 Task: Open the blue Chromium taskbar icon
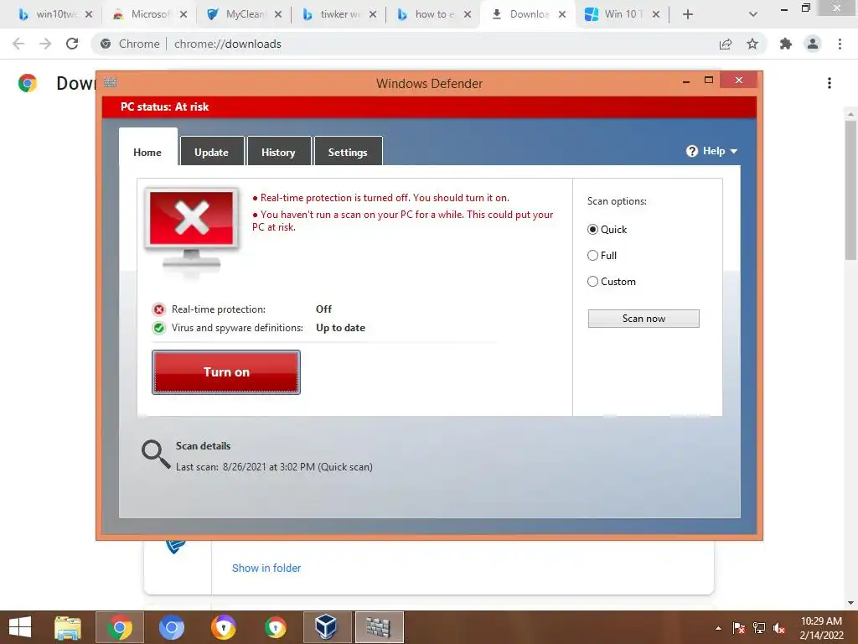pos(172,627)
